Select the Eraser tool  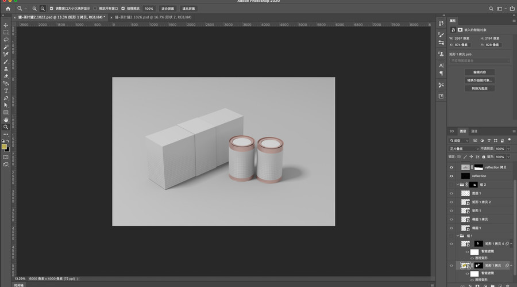[x=6, y=76]
